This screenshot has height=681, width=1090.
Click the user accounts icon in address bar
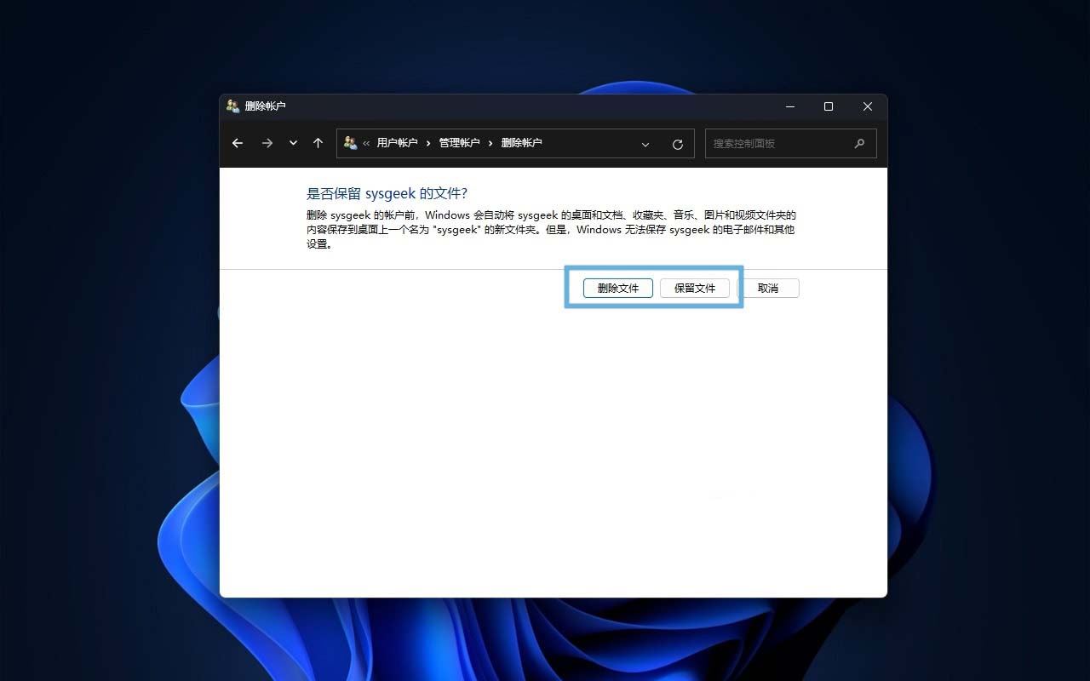point(350,143)
